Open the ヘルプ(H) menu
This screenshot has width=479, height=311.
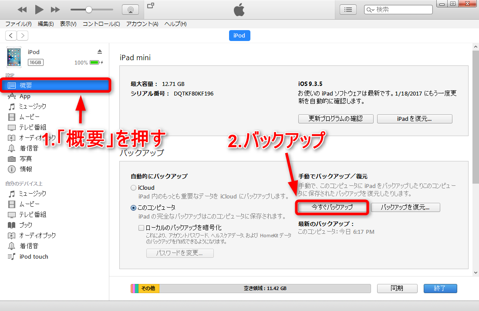[x=175, y=24]
